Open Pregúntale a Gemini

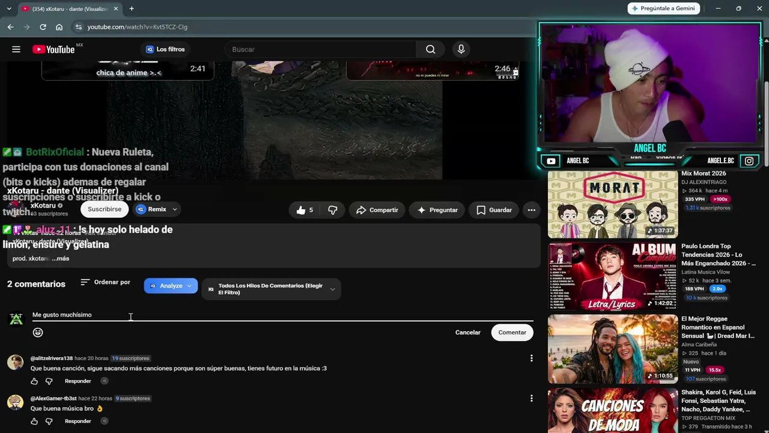(664, 8)
